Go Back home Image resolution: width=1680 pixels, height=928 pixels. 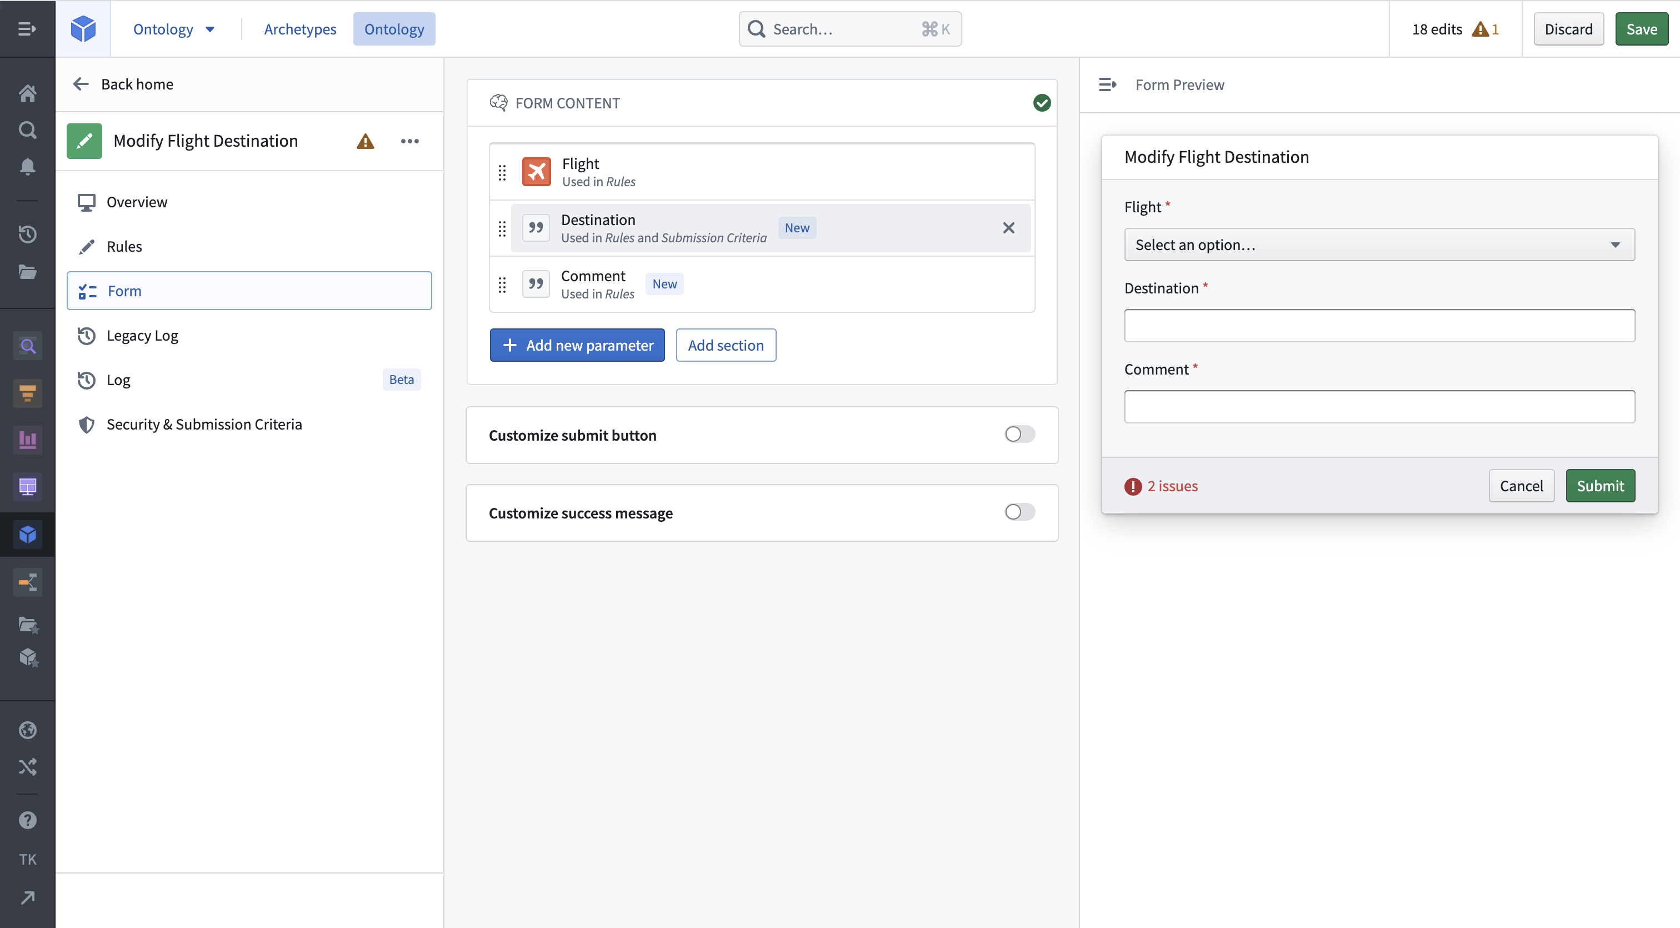123,84
